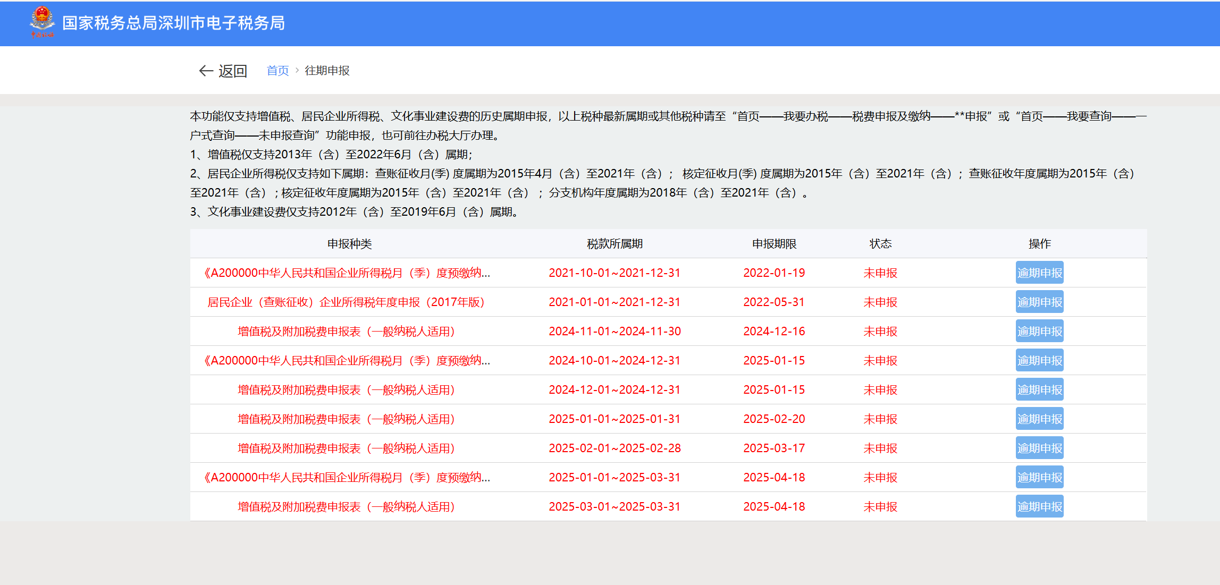
Task: Click 逾期申报 for period 2025-01-01~2025-03-31
Action: (1039, 477)
